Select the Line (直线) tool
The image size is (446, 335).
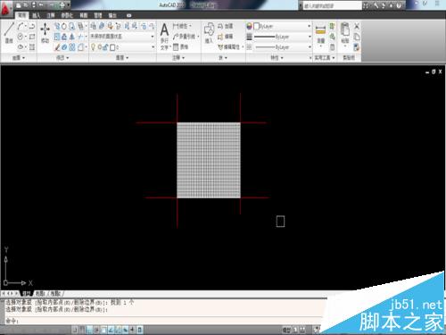coord(9,33)
